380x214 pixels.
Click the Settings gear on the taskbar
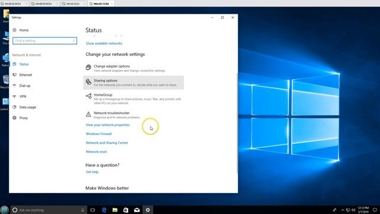(x=148, y=210)
